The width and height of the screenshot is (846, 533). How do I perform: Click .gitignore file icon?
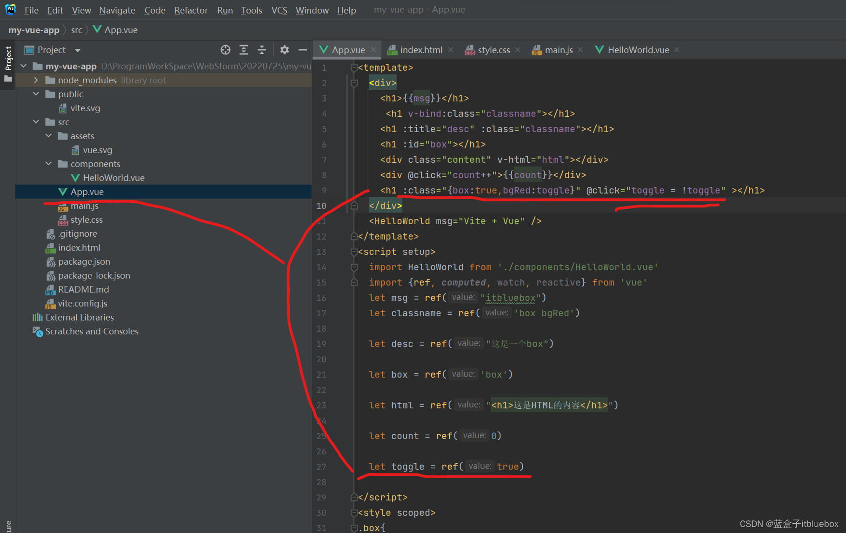(51, 234)
